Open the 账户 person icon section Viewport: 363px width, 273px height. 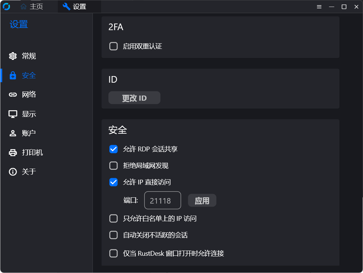[x=13, y=133]
